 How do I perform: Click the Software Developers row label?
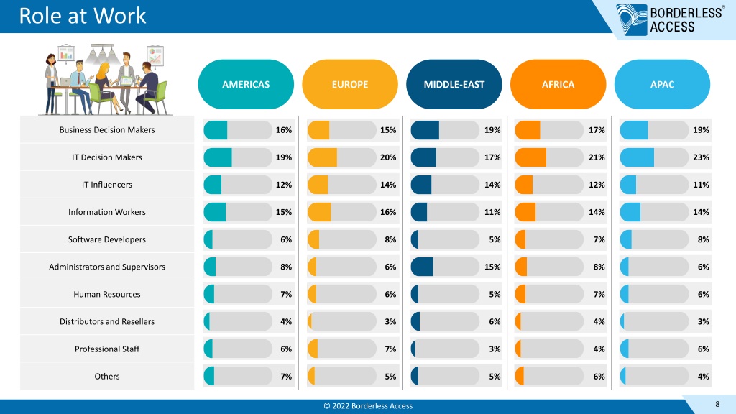click(107, 239)
